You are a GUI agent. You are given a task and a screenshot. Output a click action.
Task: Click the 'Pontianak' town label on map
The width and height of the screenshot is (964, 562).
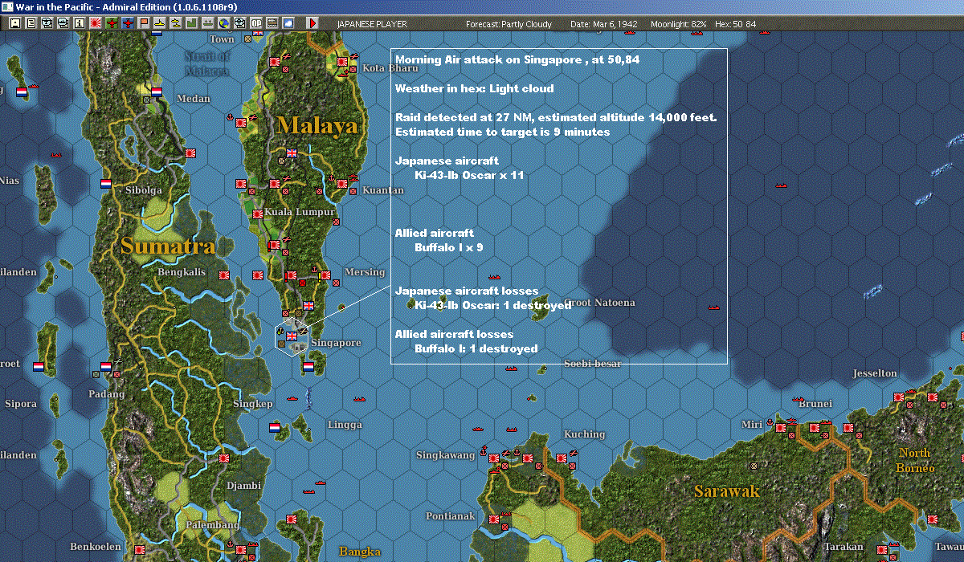click(x=451, y=516)
